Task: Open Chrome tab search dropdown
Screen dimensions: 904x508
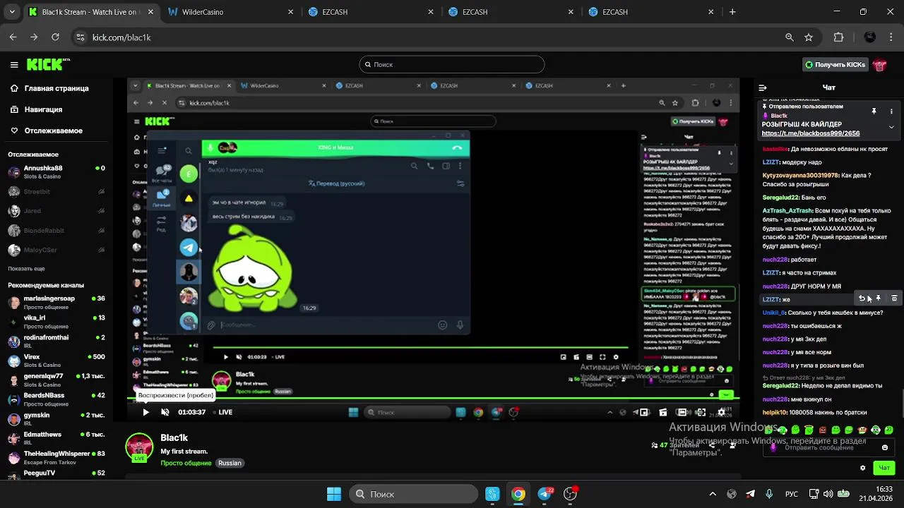Action: click(x=13, y=12)
